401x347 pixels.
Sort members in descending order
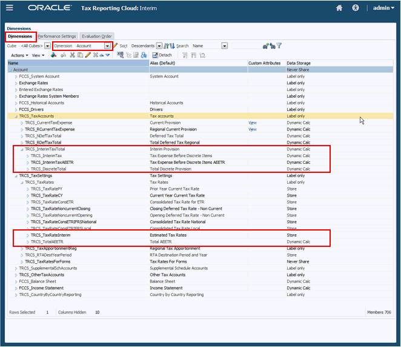coord(172,46)
